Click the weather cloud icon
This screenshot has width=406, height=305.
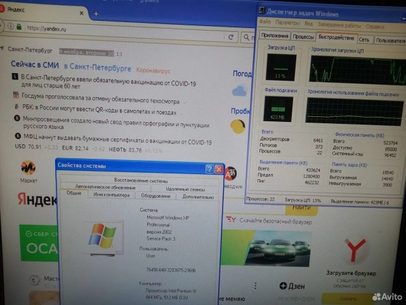pyautogui.click(x=240, y=90)
